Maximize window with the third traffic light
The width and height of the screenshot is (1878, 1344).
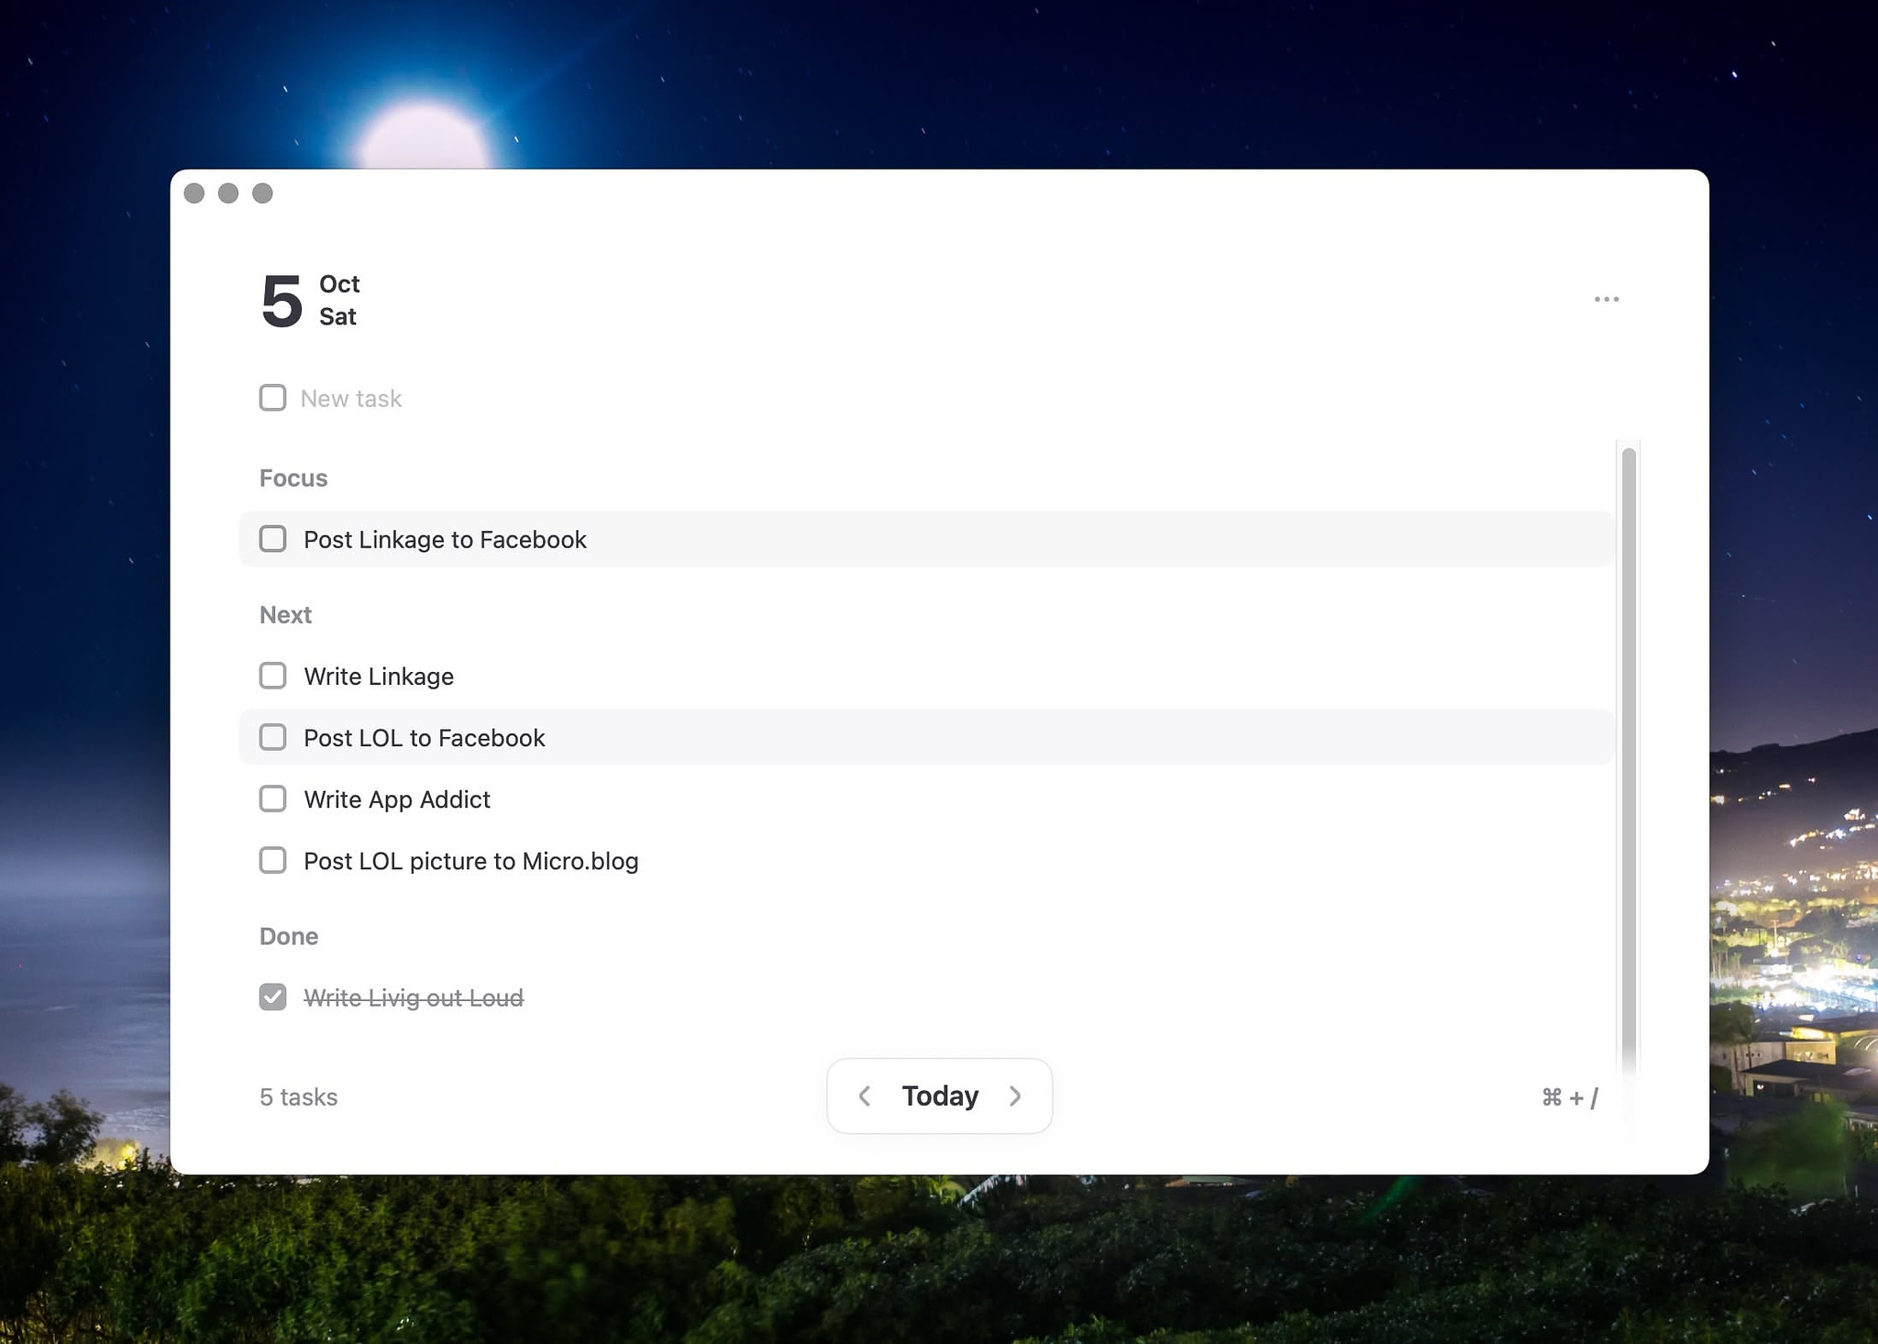(262, 193)
